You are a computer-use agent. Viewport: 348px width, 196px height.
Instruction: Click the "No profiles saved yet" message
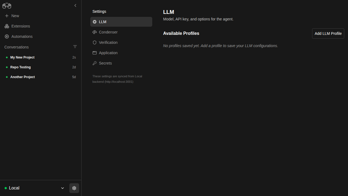coord(220,46)
